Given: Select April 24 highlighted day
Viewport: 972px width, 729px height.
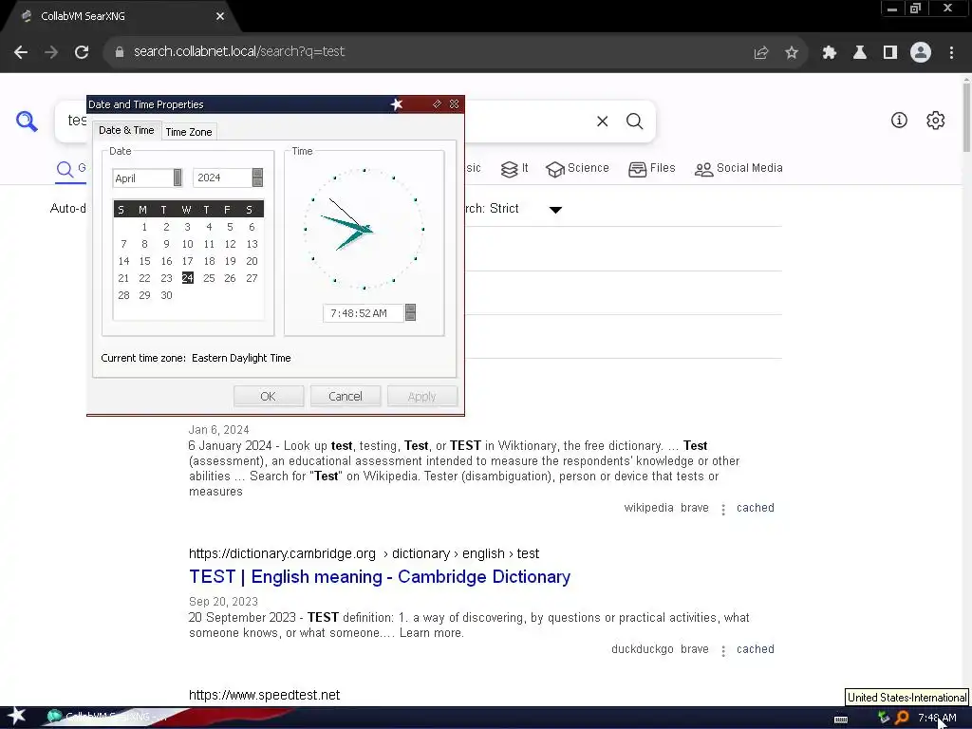Looking at the screenshot, I should [x=188, y=278].
